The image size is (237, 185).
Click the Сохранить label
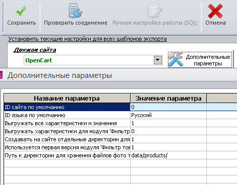[x=22, y=23]
